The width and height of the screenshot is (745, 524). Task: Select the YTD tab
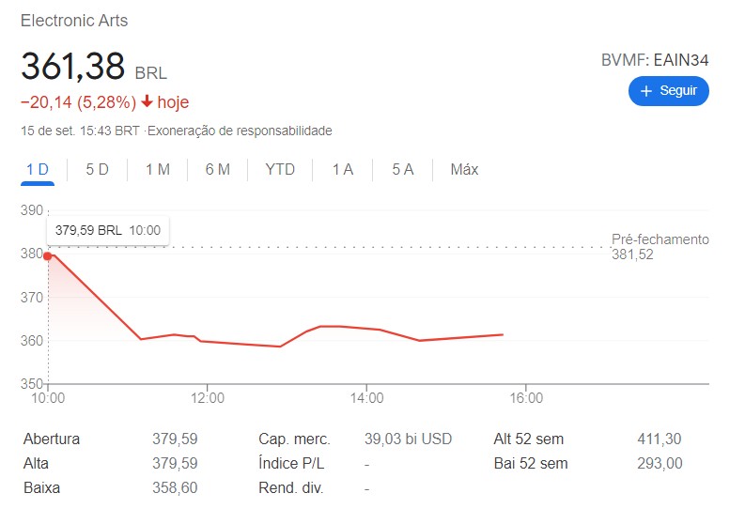click(x=280, y=170)
